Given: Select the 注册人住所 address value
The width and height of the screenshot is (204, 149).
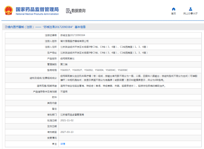Looking at the screenshot, I should tap(104, 47).
